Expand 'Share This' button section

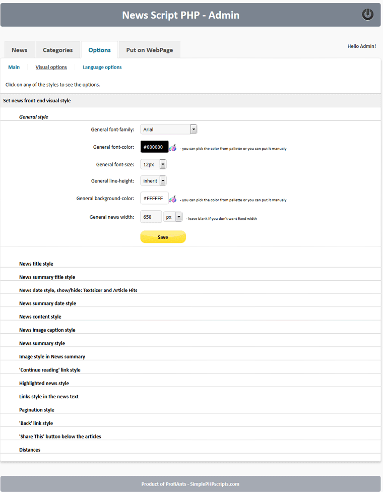coord(60,437)
